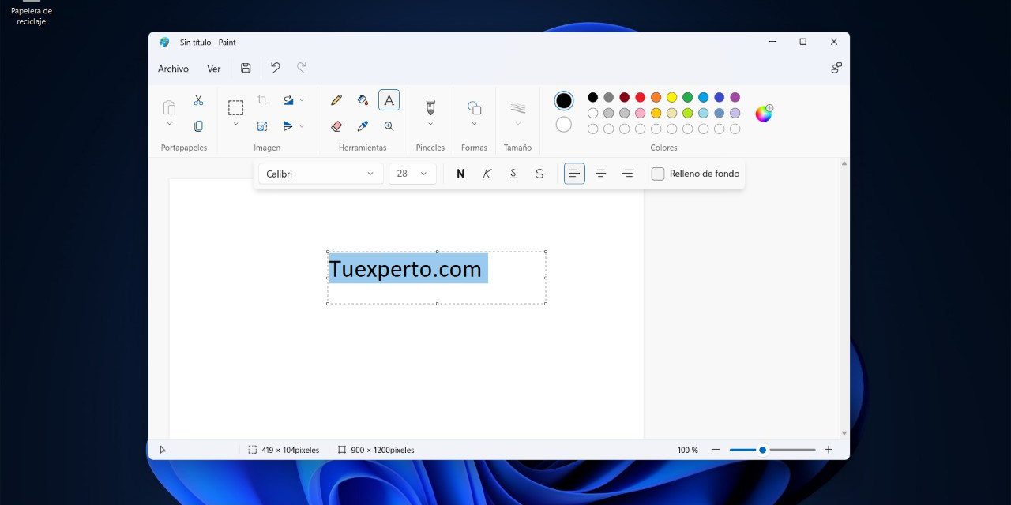Toggle strikethrough text formatting
Viewport: 1011px width, 505px height.
(539, 174)
